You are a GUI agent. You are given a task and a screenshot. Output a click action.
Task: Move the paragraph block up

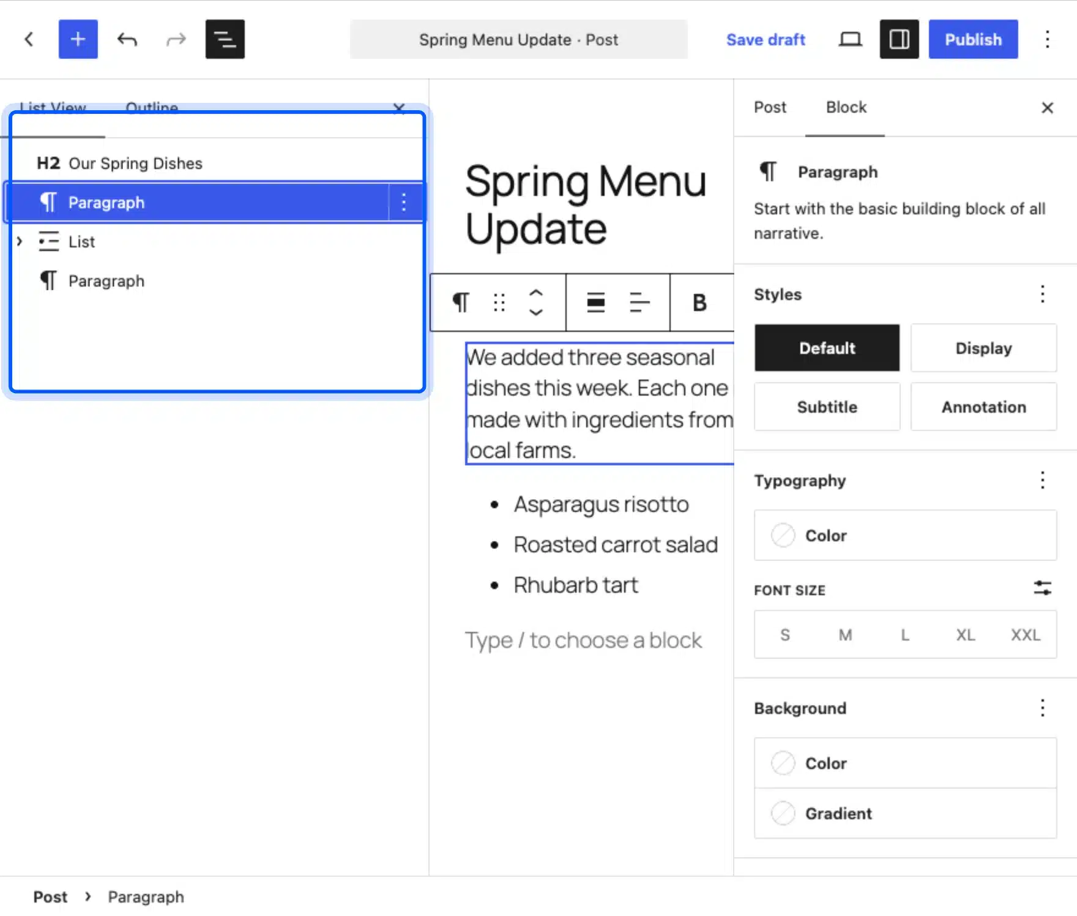pos(535,293)
